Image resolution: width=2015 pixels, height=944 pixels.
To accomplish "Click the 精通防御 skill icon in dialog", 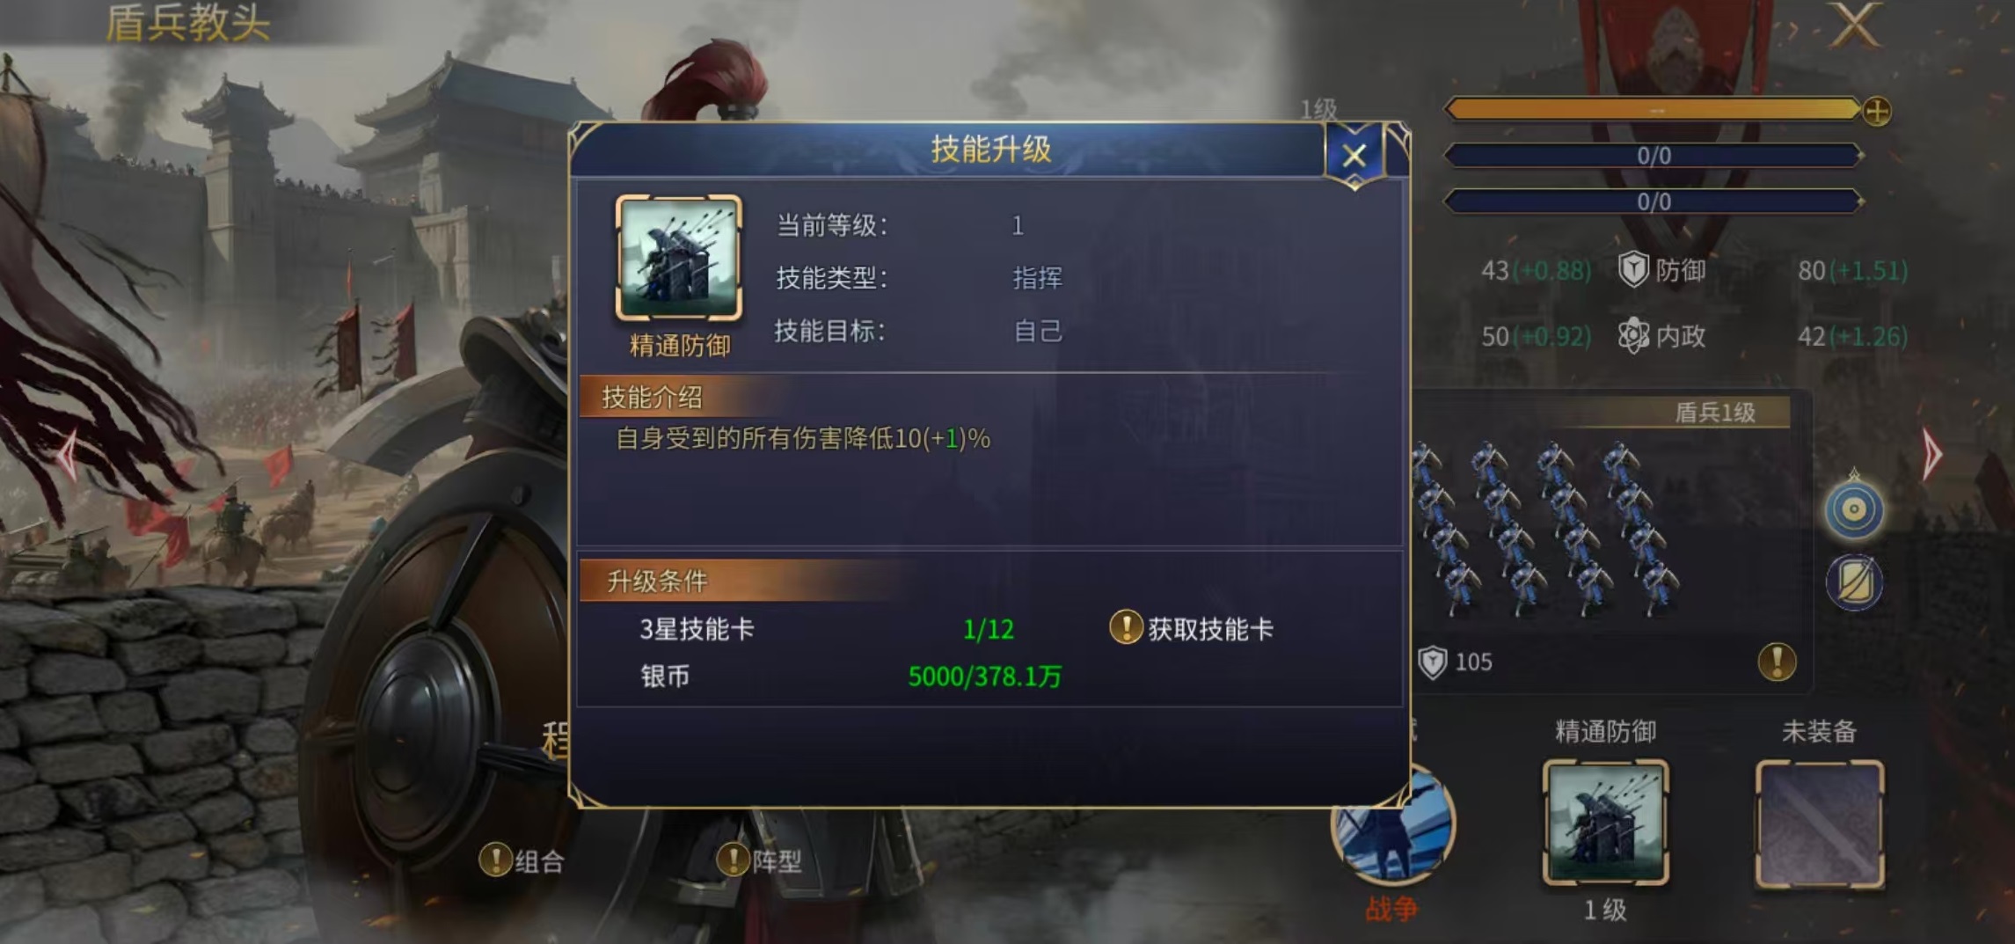I will (x=679, y=258).
